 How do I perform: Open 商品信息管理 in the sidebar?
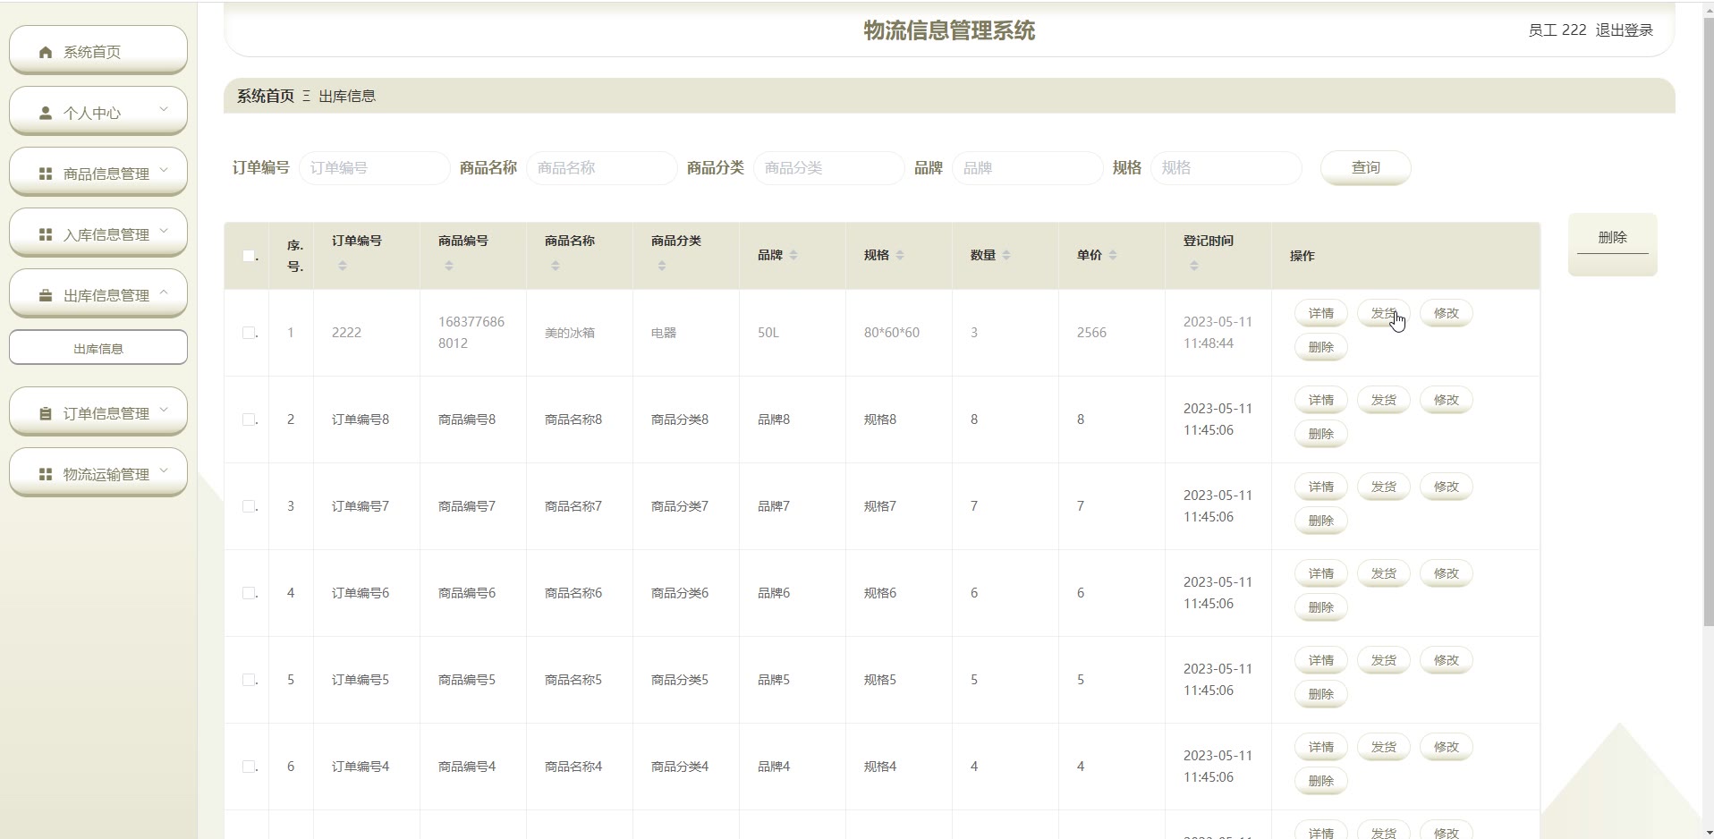click(98, 172)
